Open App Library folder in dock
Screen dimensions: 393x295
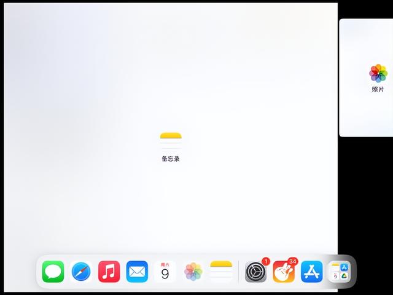tap(339, 272)
